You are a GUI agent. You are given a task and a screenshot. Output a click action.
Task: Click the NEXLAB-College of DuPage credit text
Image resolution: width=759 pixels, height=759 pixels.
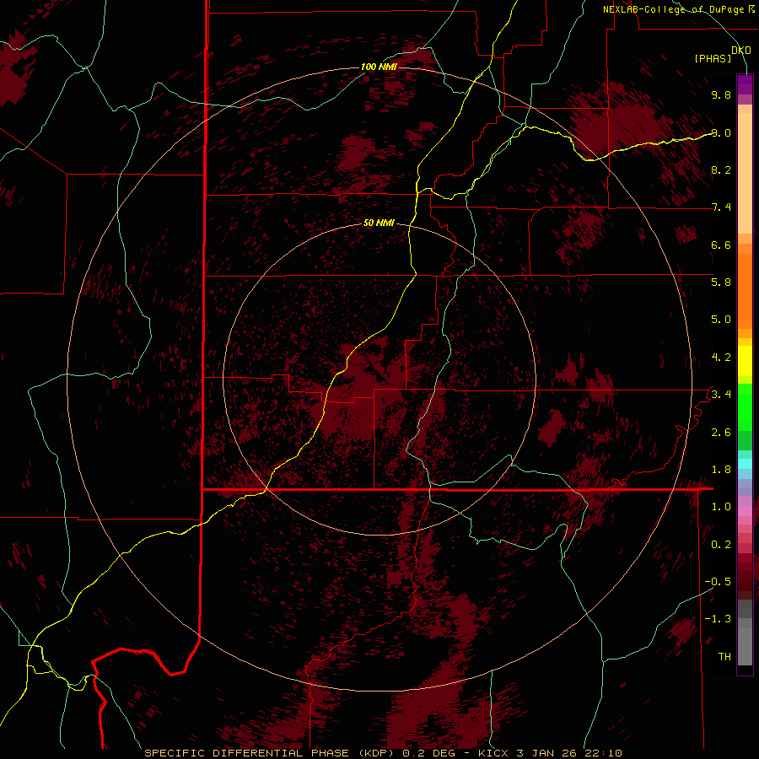679,9
